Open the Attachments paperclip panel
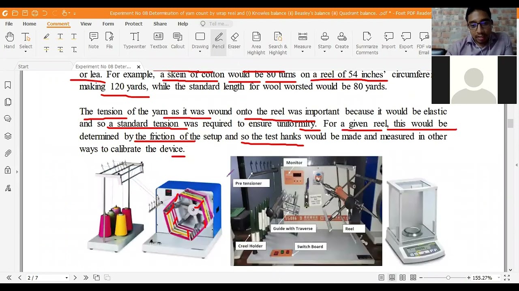This screenshot has height=291, width=519. click(8, 153)
